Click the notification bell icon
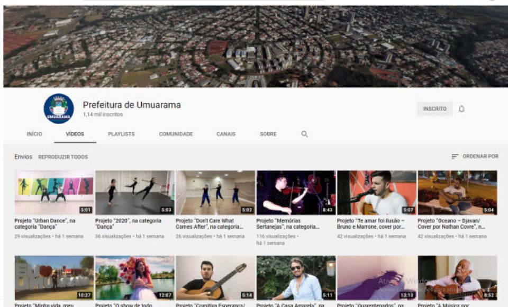This screenshot has width=508, height=307. [461, 109]
